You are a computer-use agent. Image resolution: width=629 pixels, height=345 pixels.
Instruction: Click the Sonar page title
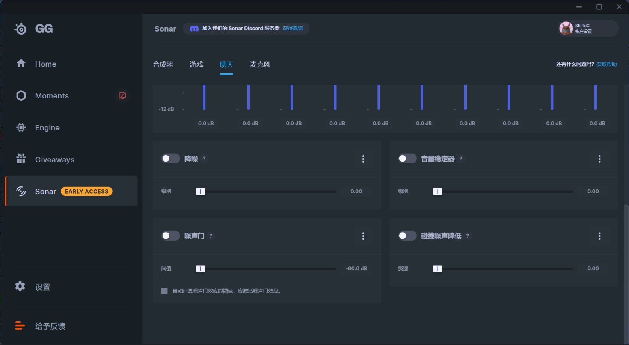click(x=165, y=29)
